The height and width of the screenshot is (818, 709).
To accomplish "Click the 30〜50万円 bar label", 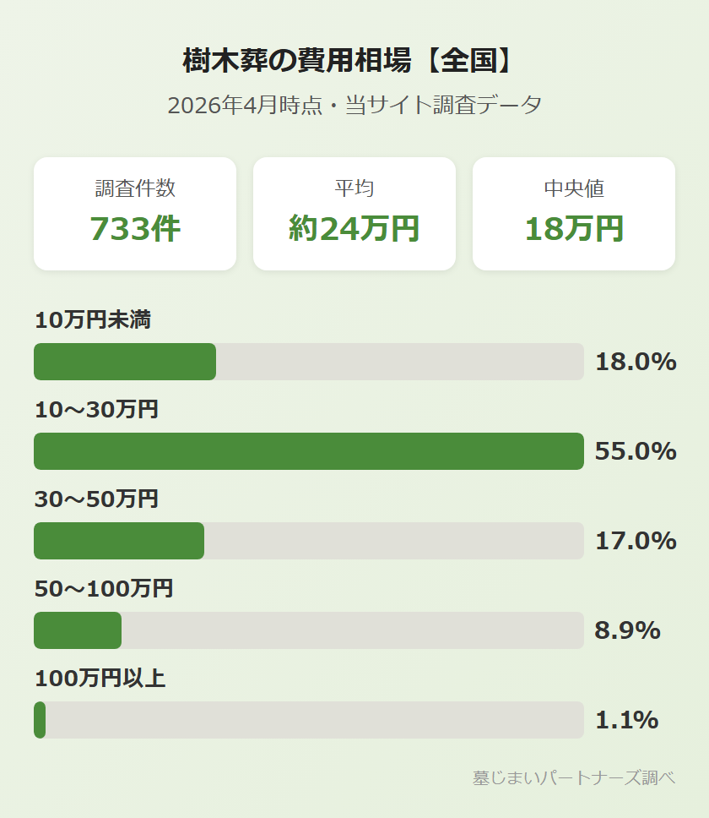I will pyautogui.click(x=96, y=499).
